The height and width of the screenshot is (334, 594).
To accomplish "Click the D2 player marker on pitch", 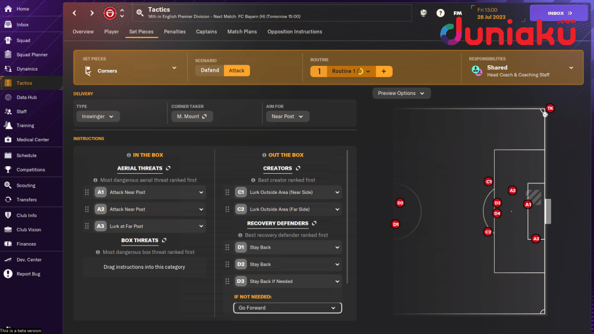I will [x=400, y=203].
